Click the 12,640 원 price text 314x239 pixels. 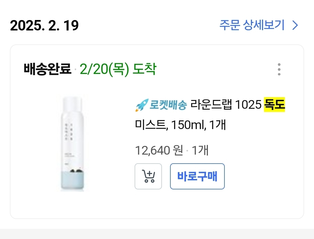pos(159,151)
